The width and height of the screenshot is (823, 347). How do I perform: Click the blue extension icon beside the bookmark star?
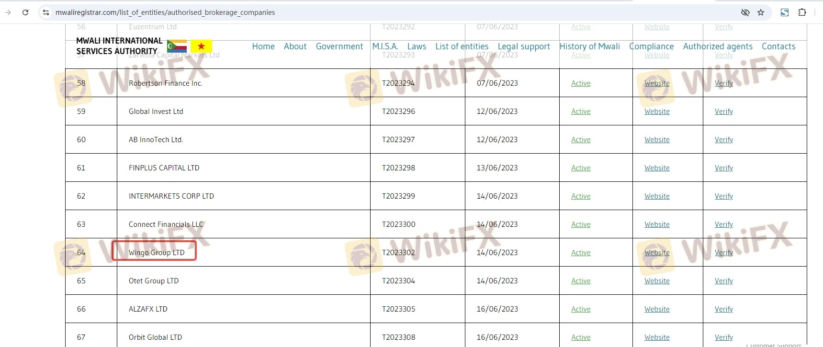click(x=784, y=12)
